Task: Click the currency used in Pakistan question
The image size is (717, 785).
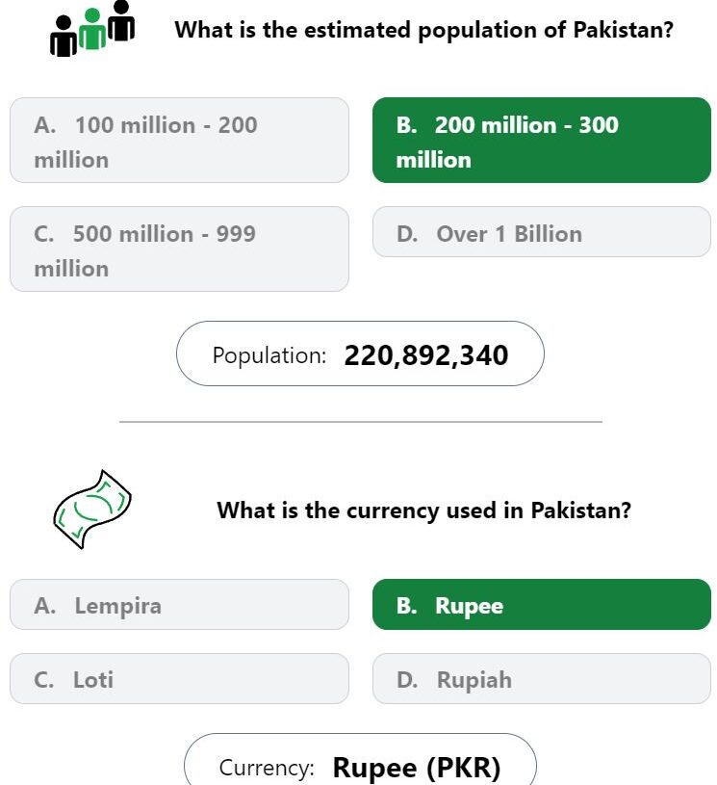Action: 423,510
